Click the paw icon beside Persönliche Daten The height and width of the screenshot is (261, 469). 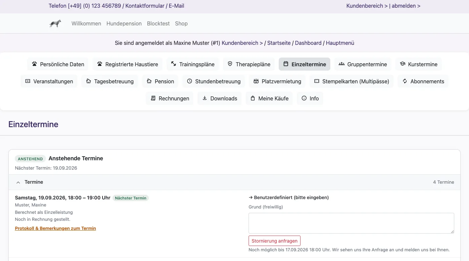(x=35, y=64)
